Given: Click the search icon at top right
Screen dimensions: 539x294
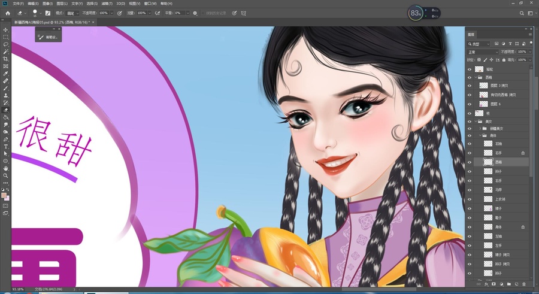Looking at the screenshot, I should (522, 13).
